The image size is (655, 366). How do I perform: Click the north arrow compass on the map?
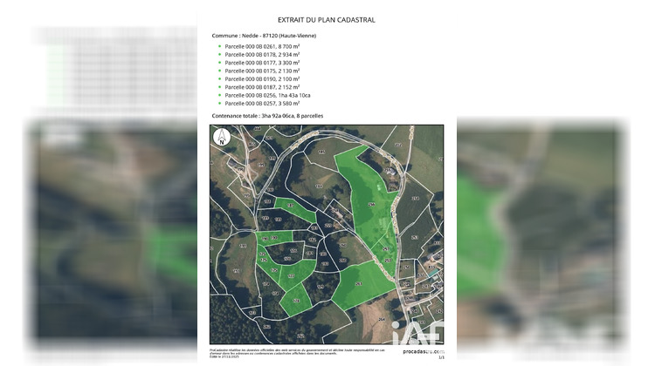221,136
